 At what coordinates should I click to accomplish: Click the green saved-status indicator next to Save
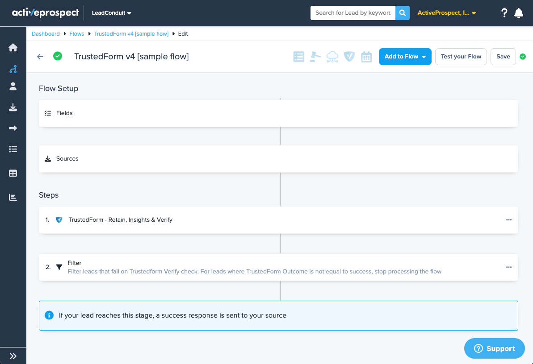(523, 57)
